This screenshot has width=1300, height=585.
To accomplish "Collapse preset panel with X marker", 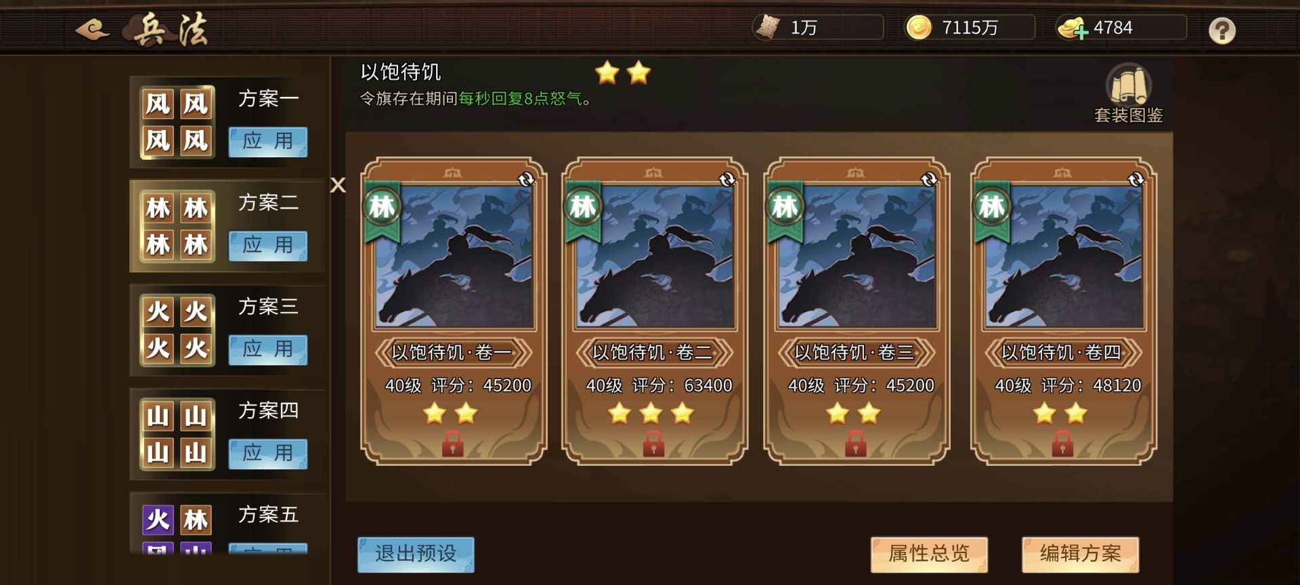I will tap(338, 185).
